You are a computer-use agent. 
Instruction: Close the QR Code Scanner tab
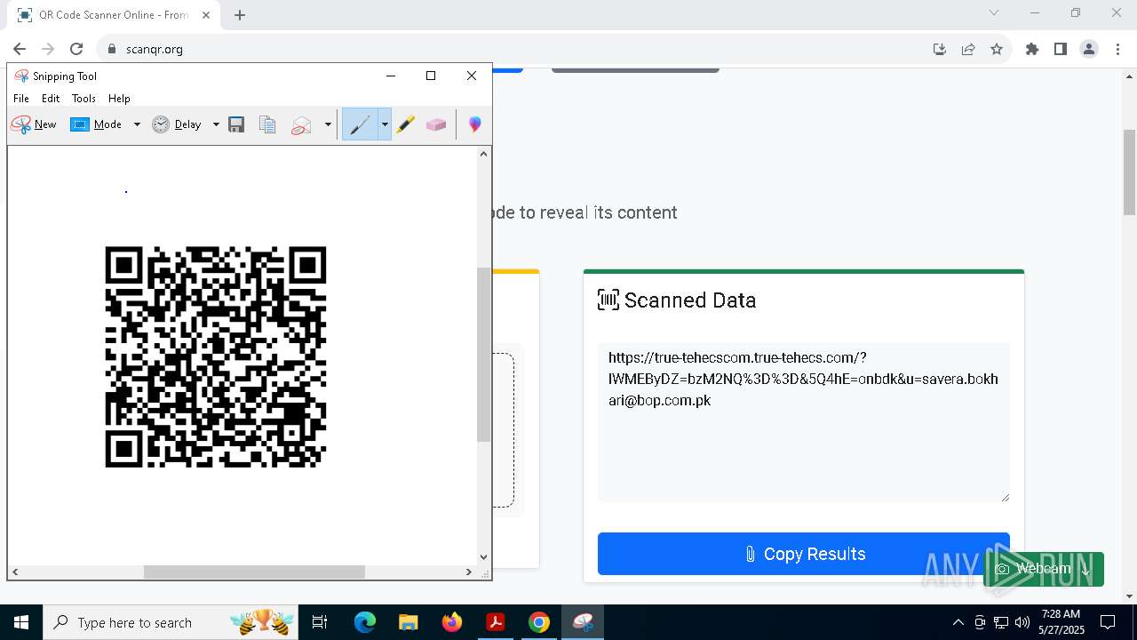pyautogui.click(x=206, y=15)
